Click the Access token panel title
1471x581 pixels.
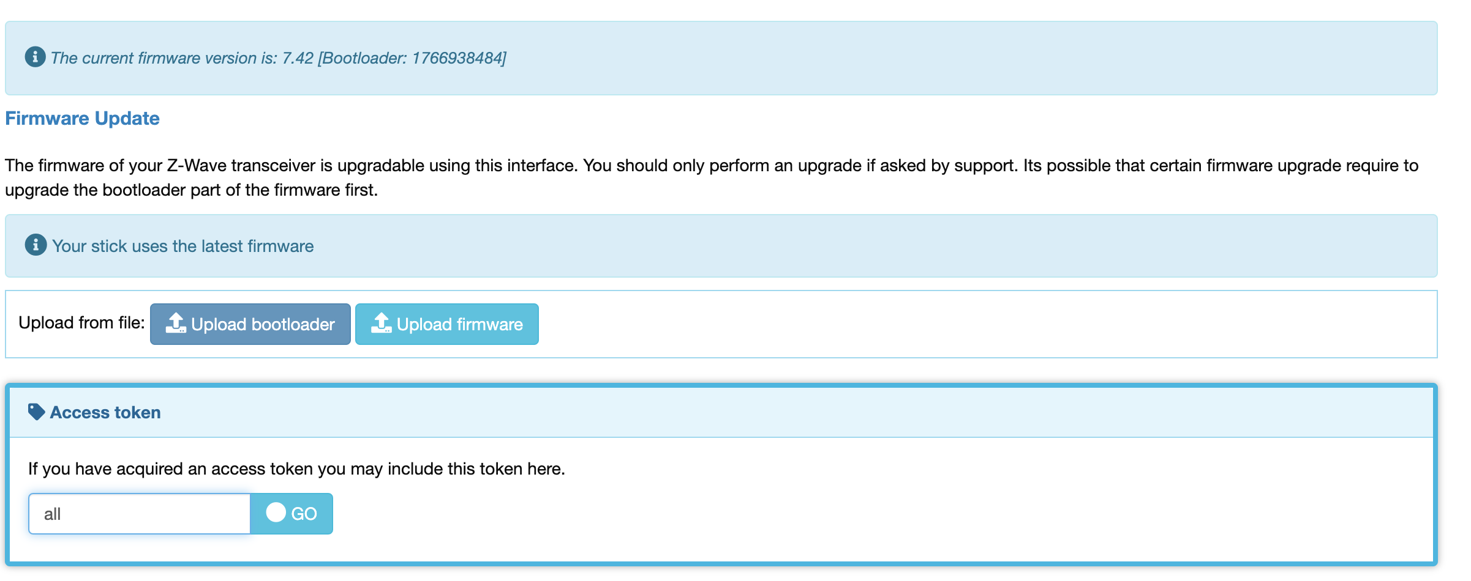(x=105, y=412)
